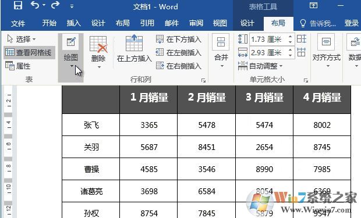Click the 1月销量 header cell
The width and height of the screenshot is (361, 218).
click(148, 99)
